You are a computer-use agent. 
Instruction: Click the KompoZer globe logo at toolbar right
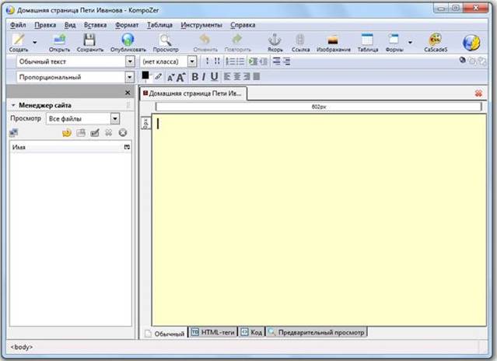point(471,43)
